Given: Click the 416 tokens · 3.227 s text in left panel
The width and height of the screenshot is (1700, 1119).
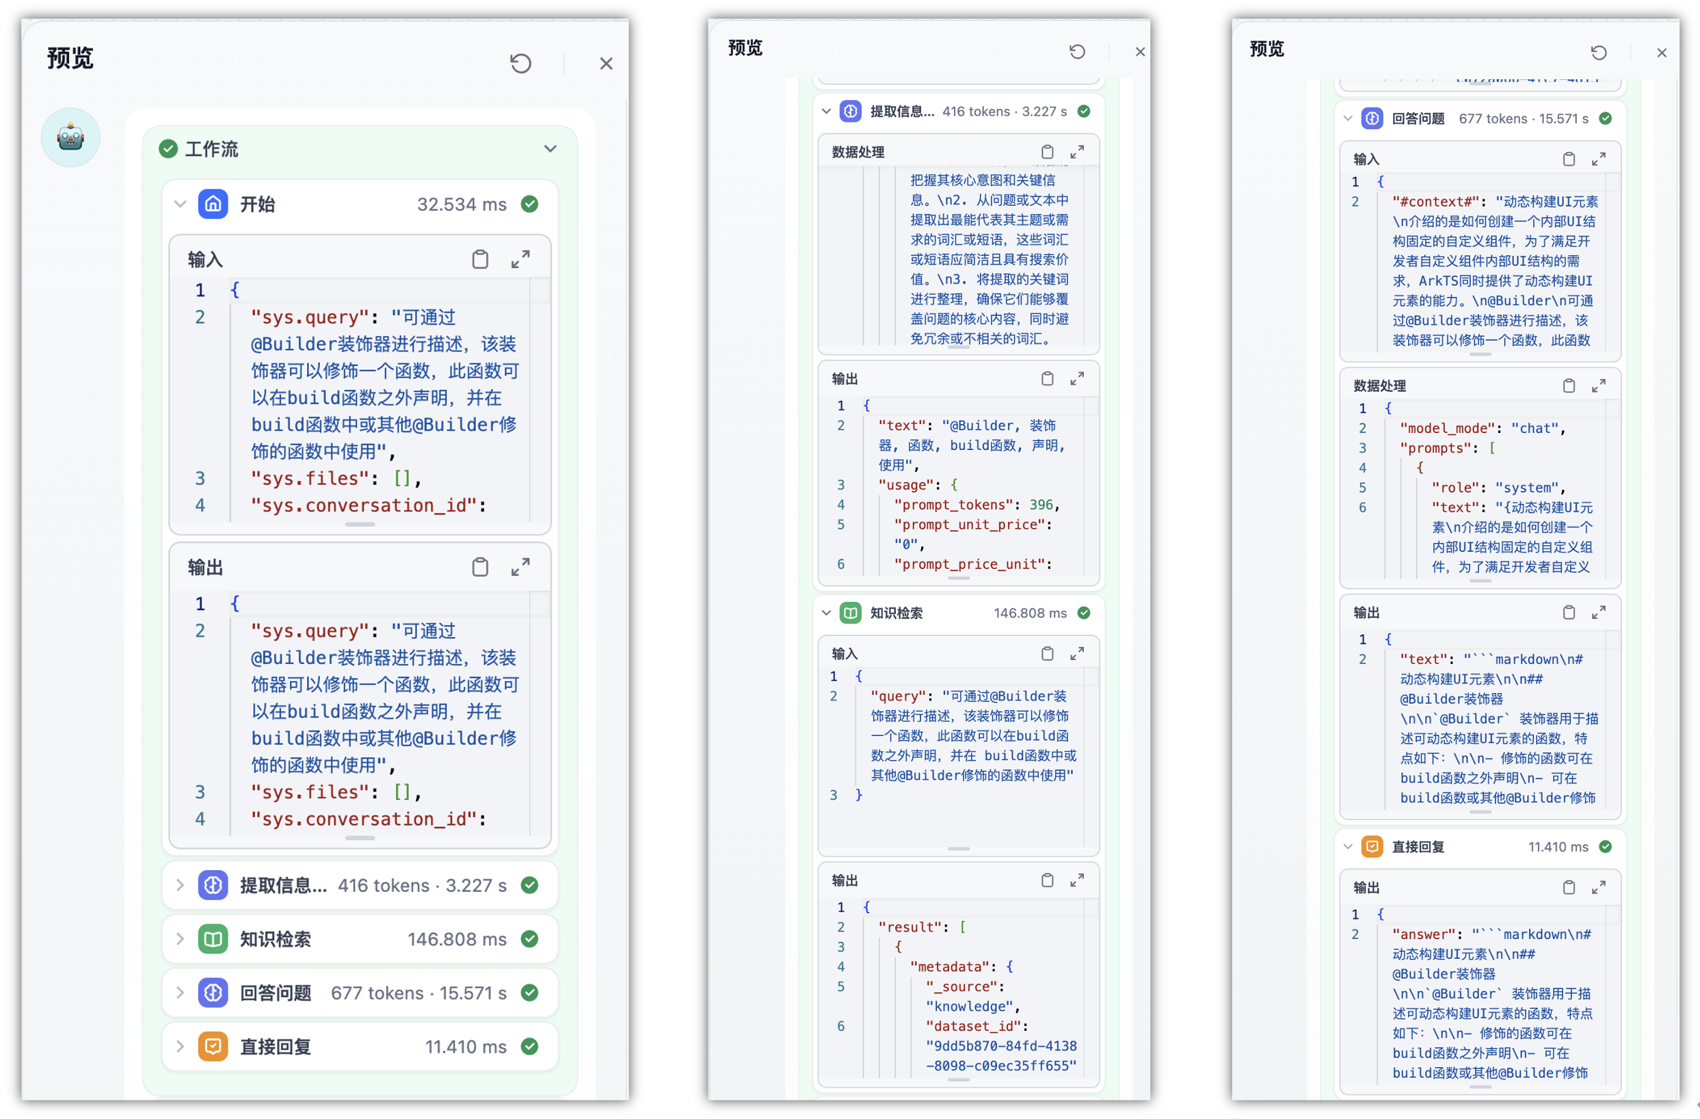Looking at the screenshot, I should pos(422,885).
